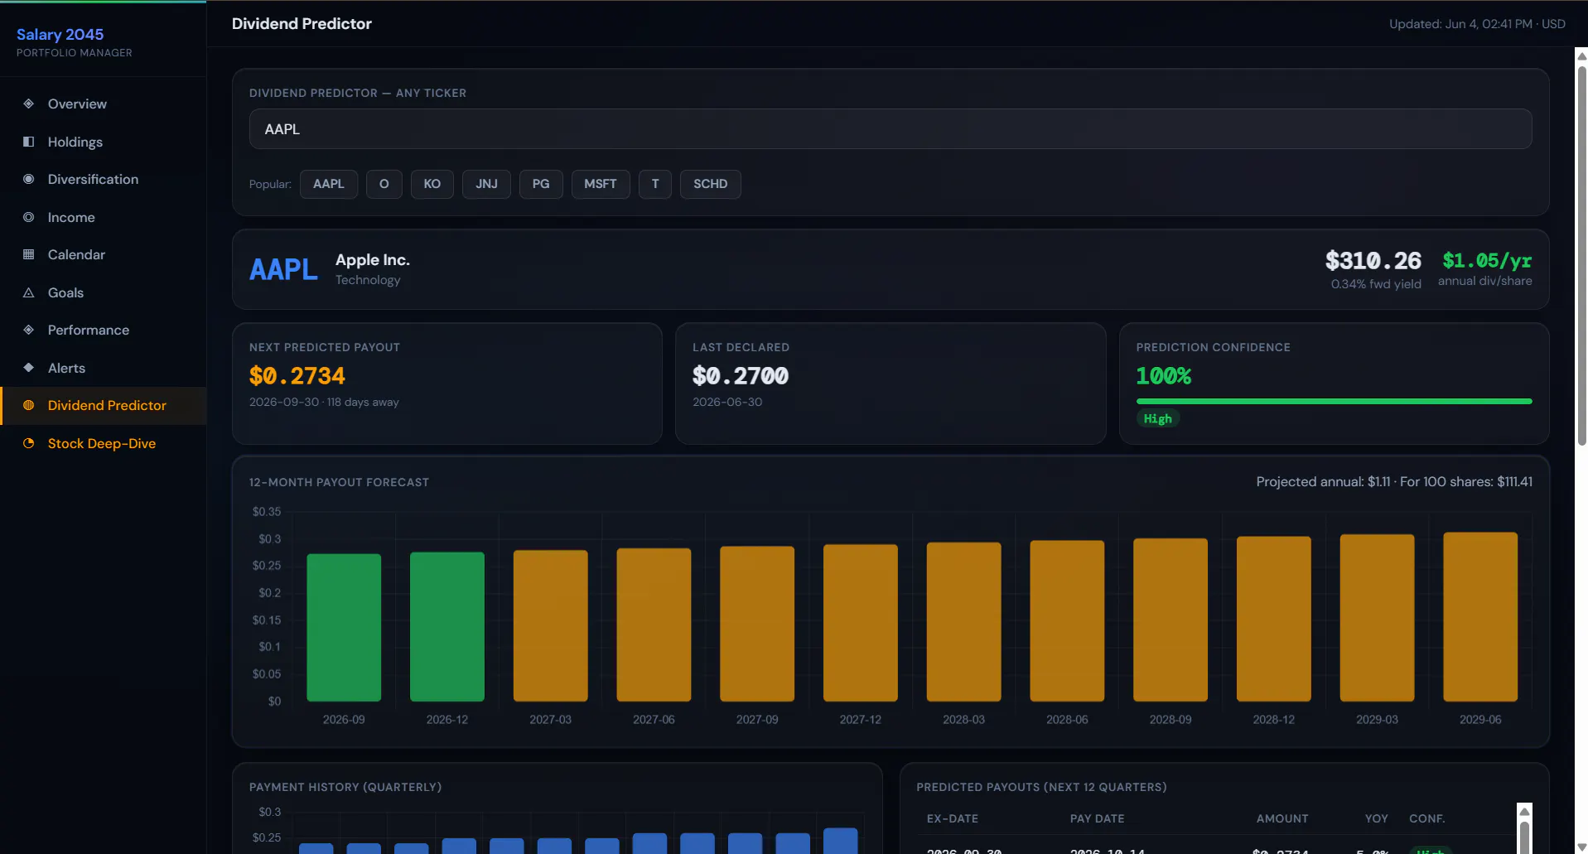Select MSFT popular ticker chip
This screenshot has width=1588, height=854.
coord(601,184)
